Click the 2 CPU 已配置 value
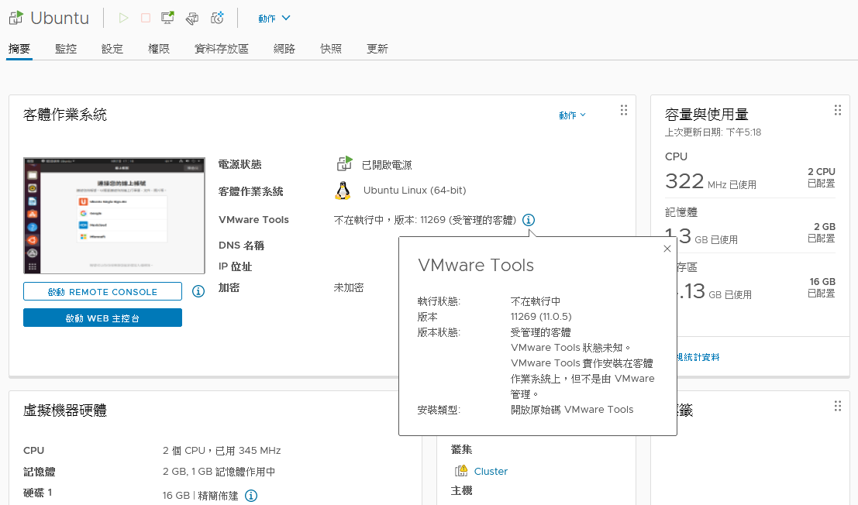Image resolution: width=858 pixels, height=505 pixels. [822, 177]
